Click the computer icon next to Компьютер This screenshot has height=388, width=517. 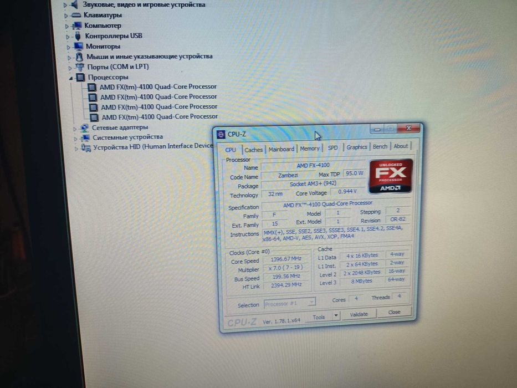77,25
